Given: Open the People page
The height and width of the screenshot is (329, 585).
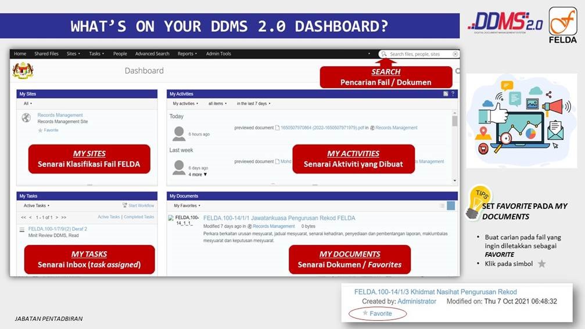Looking at the screenshot, I should pyautogui.click(x=120, y=53).
